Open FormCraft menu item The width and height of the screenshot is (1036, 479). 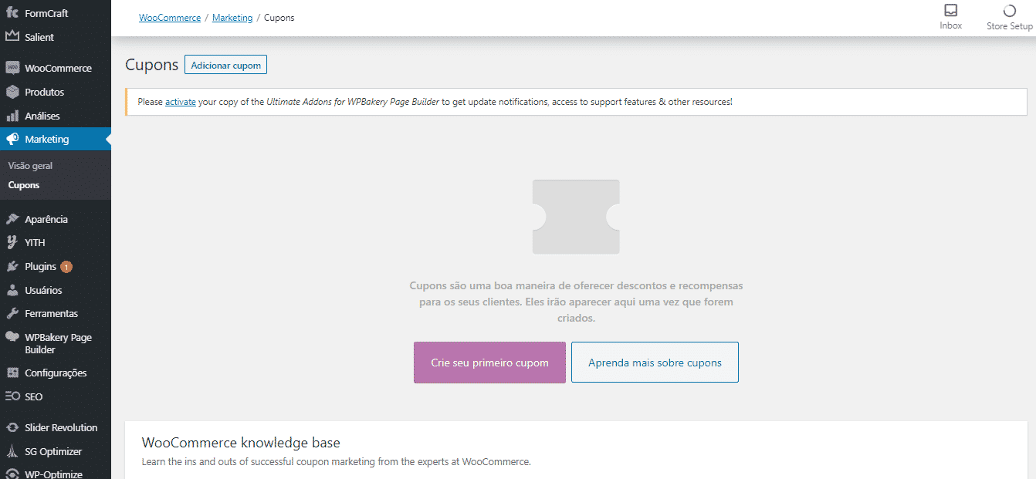pyautogui.click(x=56, y=13)
